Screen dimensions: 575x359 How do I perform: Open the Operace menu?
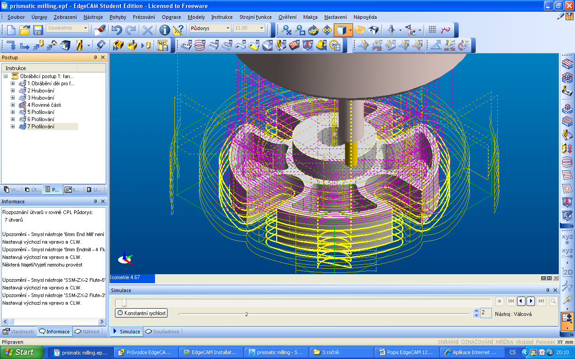(x=171, y=17)
